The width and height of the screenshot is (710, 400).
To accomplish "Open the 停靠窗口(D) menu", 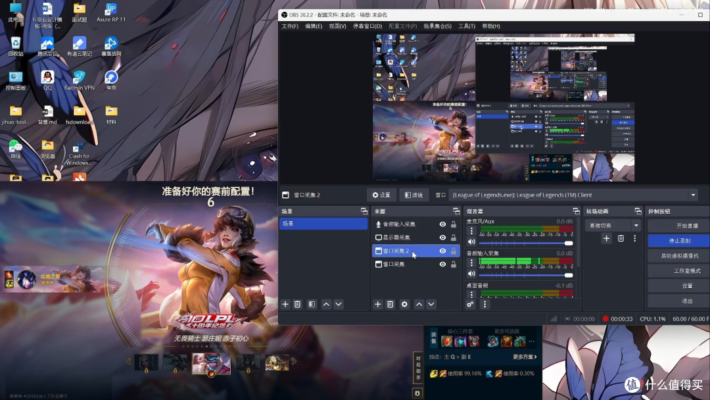I will click(367, 26).
